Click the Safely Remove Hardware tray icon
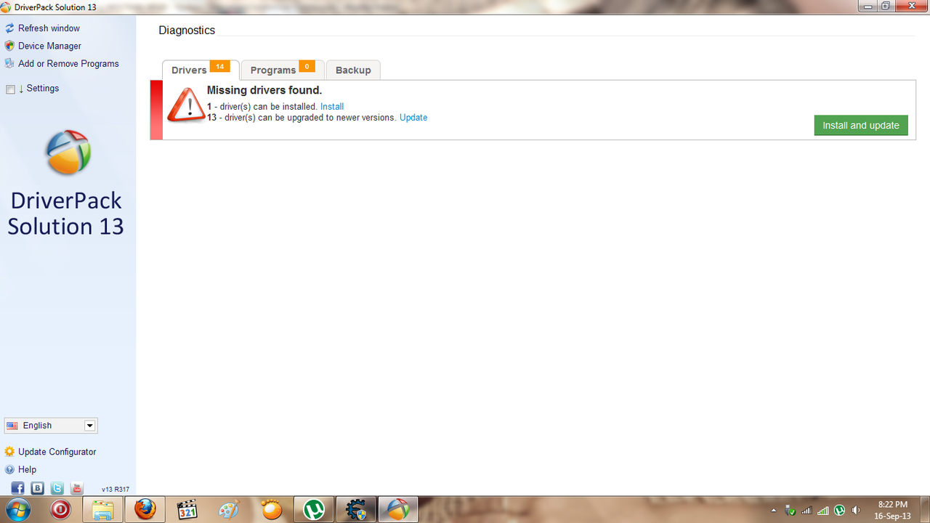The width and height of the screenshot is (930, 523). click(790, 510)
